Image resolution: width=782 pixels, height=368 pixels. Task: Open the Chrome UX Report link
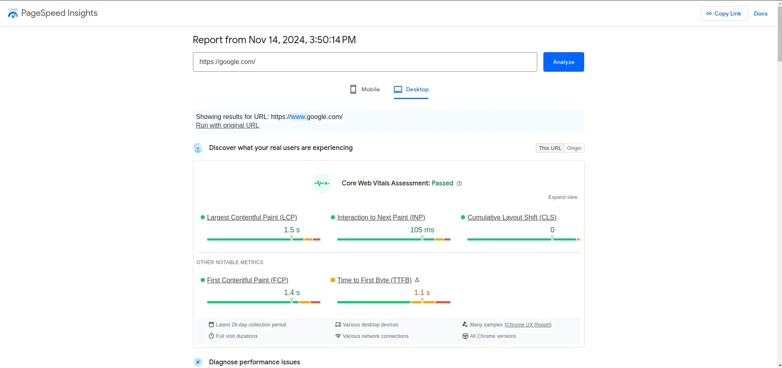tap(528, 325)
